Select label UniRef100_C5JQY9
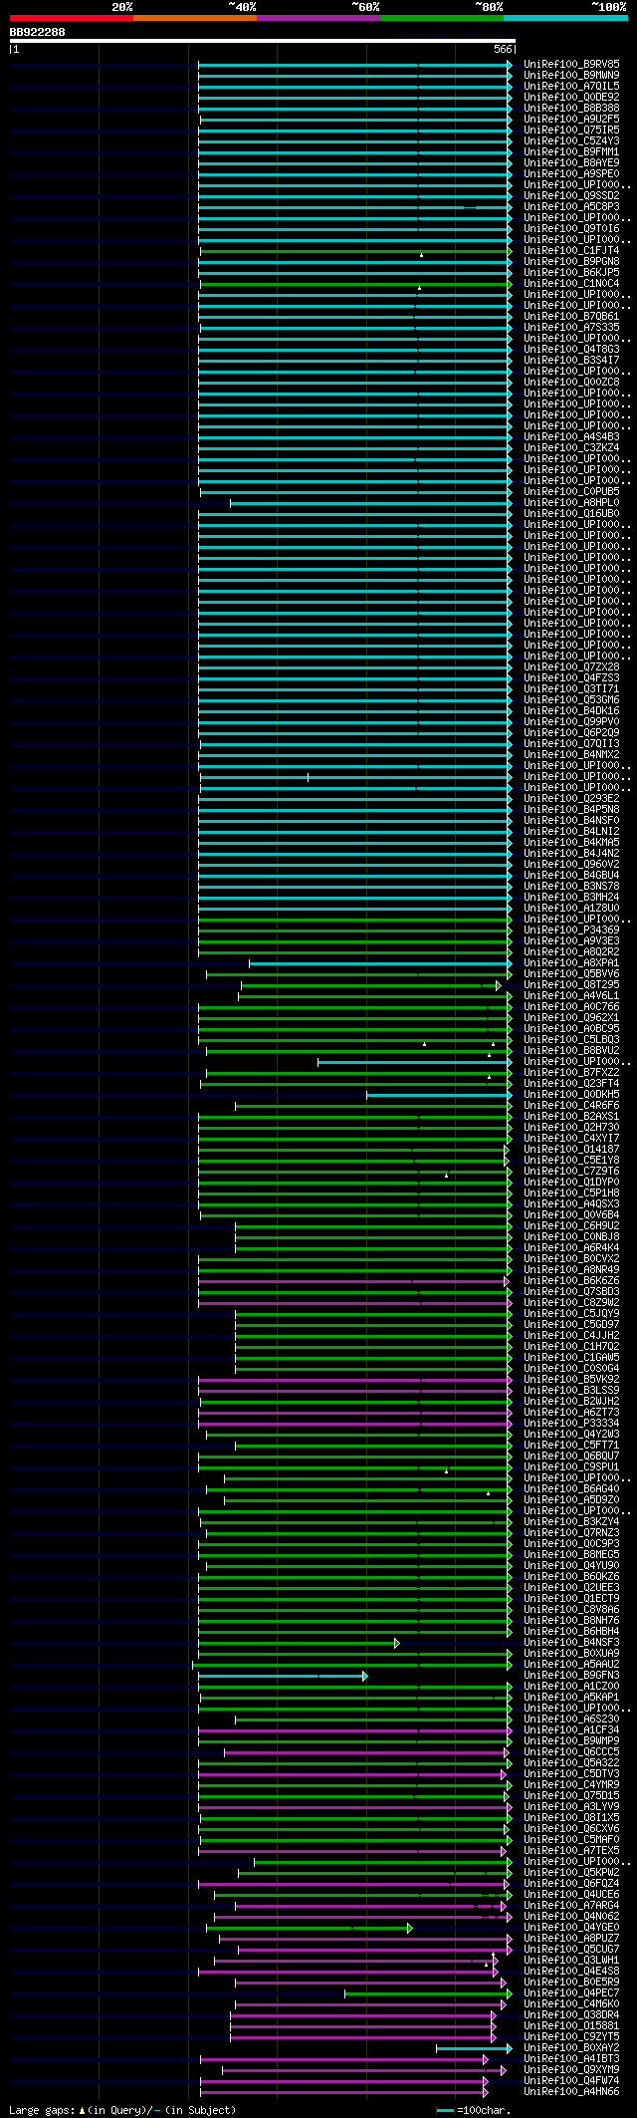The width and height of the screenshot is (637, 2118). [571, 1313]
